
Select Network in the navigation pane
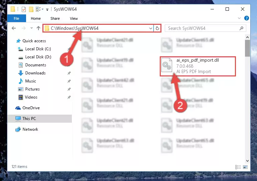(26, 129)
